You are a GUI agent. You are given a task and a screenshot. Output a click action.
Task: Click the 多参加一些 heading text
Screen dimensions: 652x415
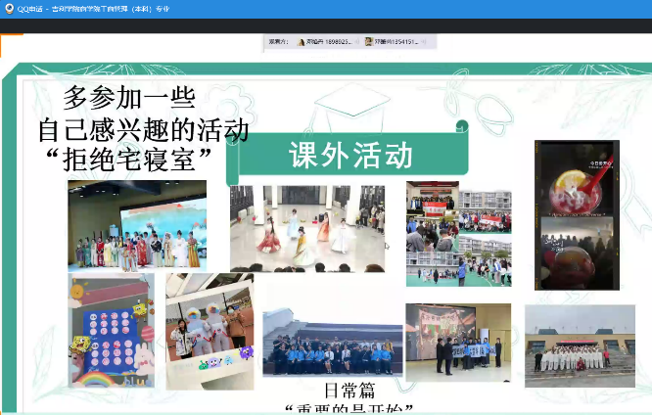coord(129,98)
